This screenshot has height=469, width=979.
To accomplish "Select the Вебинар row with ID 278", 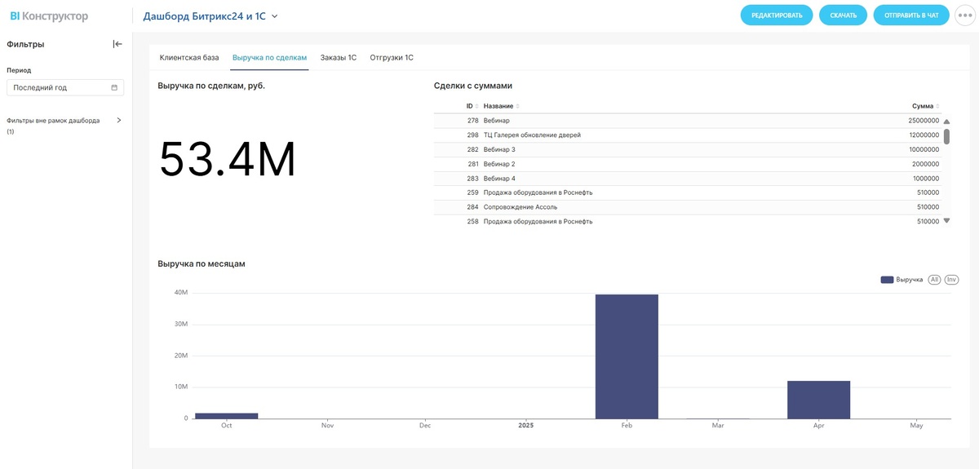I will coord(687,121).
